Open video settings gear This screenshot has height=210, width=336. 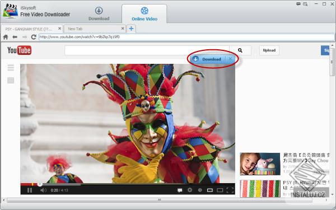(190, 190)
